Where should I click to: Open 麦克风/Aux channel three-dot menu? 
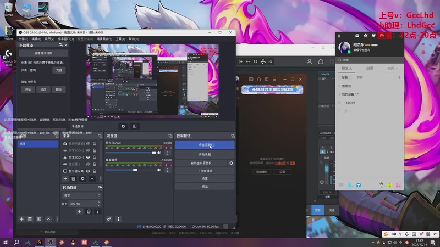pyautogui.click(x=168, y=153)
